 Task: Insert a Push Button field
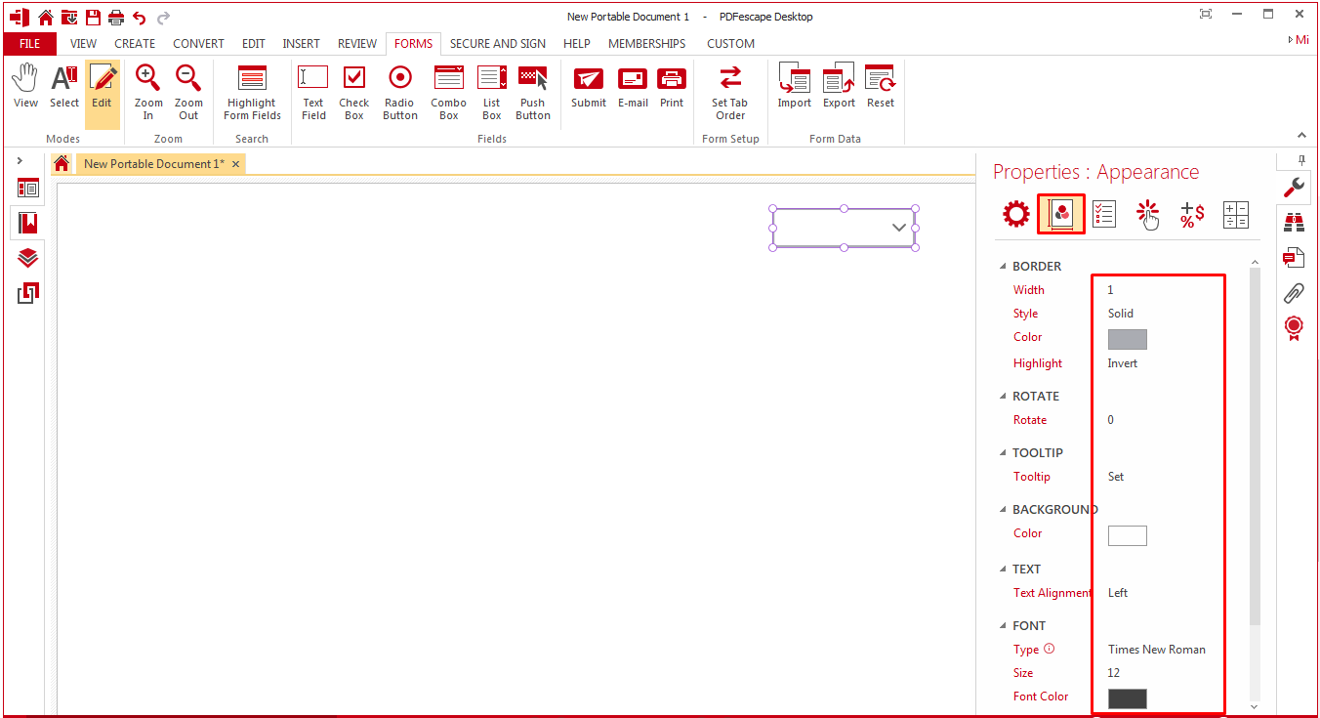pos(533,93)
